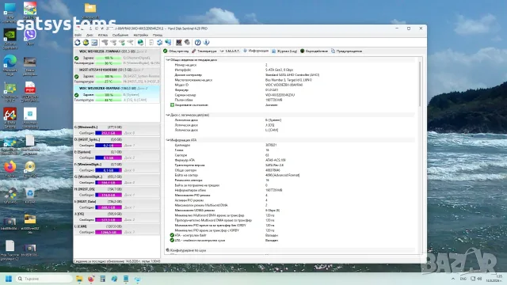The width and height of the screenshot is (507, 285).
Task: Switch to the S.M.A.R.T. tab
Action: (x=230, y=51)
